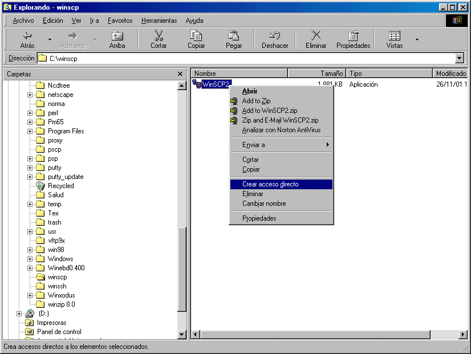This screenshot has width=471, height=354.
Task: Sort by the Tipo column header
Action: coord(389,74)
